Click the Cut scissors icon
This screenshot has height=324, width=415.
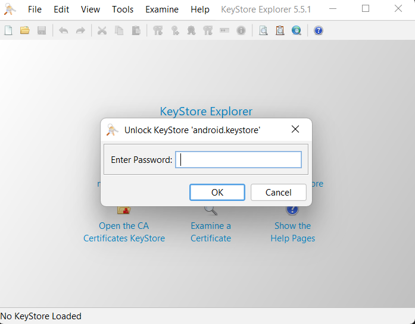click(x=102, y=30)
